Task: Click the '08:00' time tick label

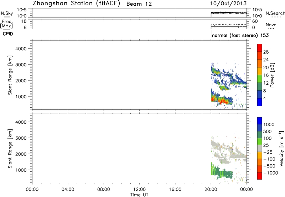Action: [104, 190]
